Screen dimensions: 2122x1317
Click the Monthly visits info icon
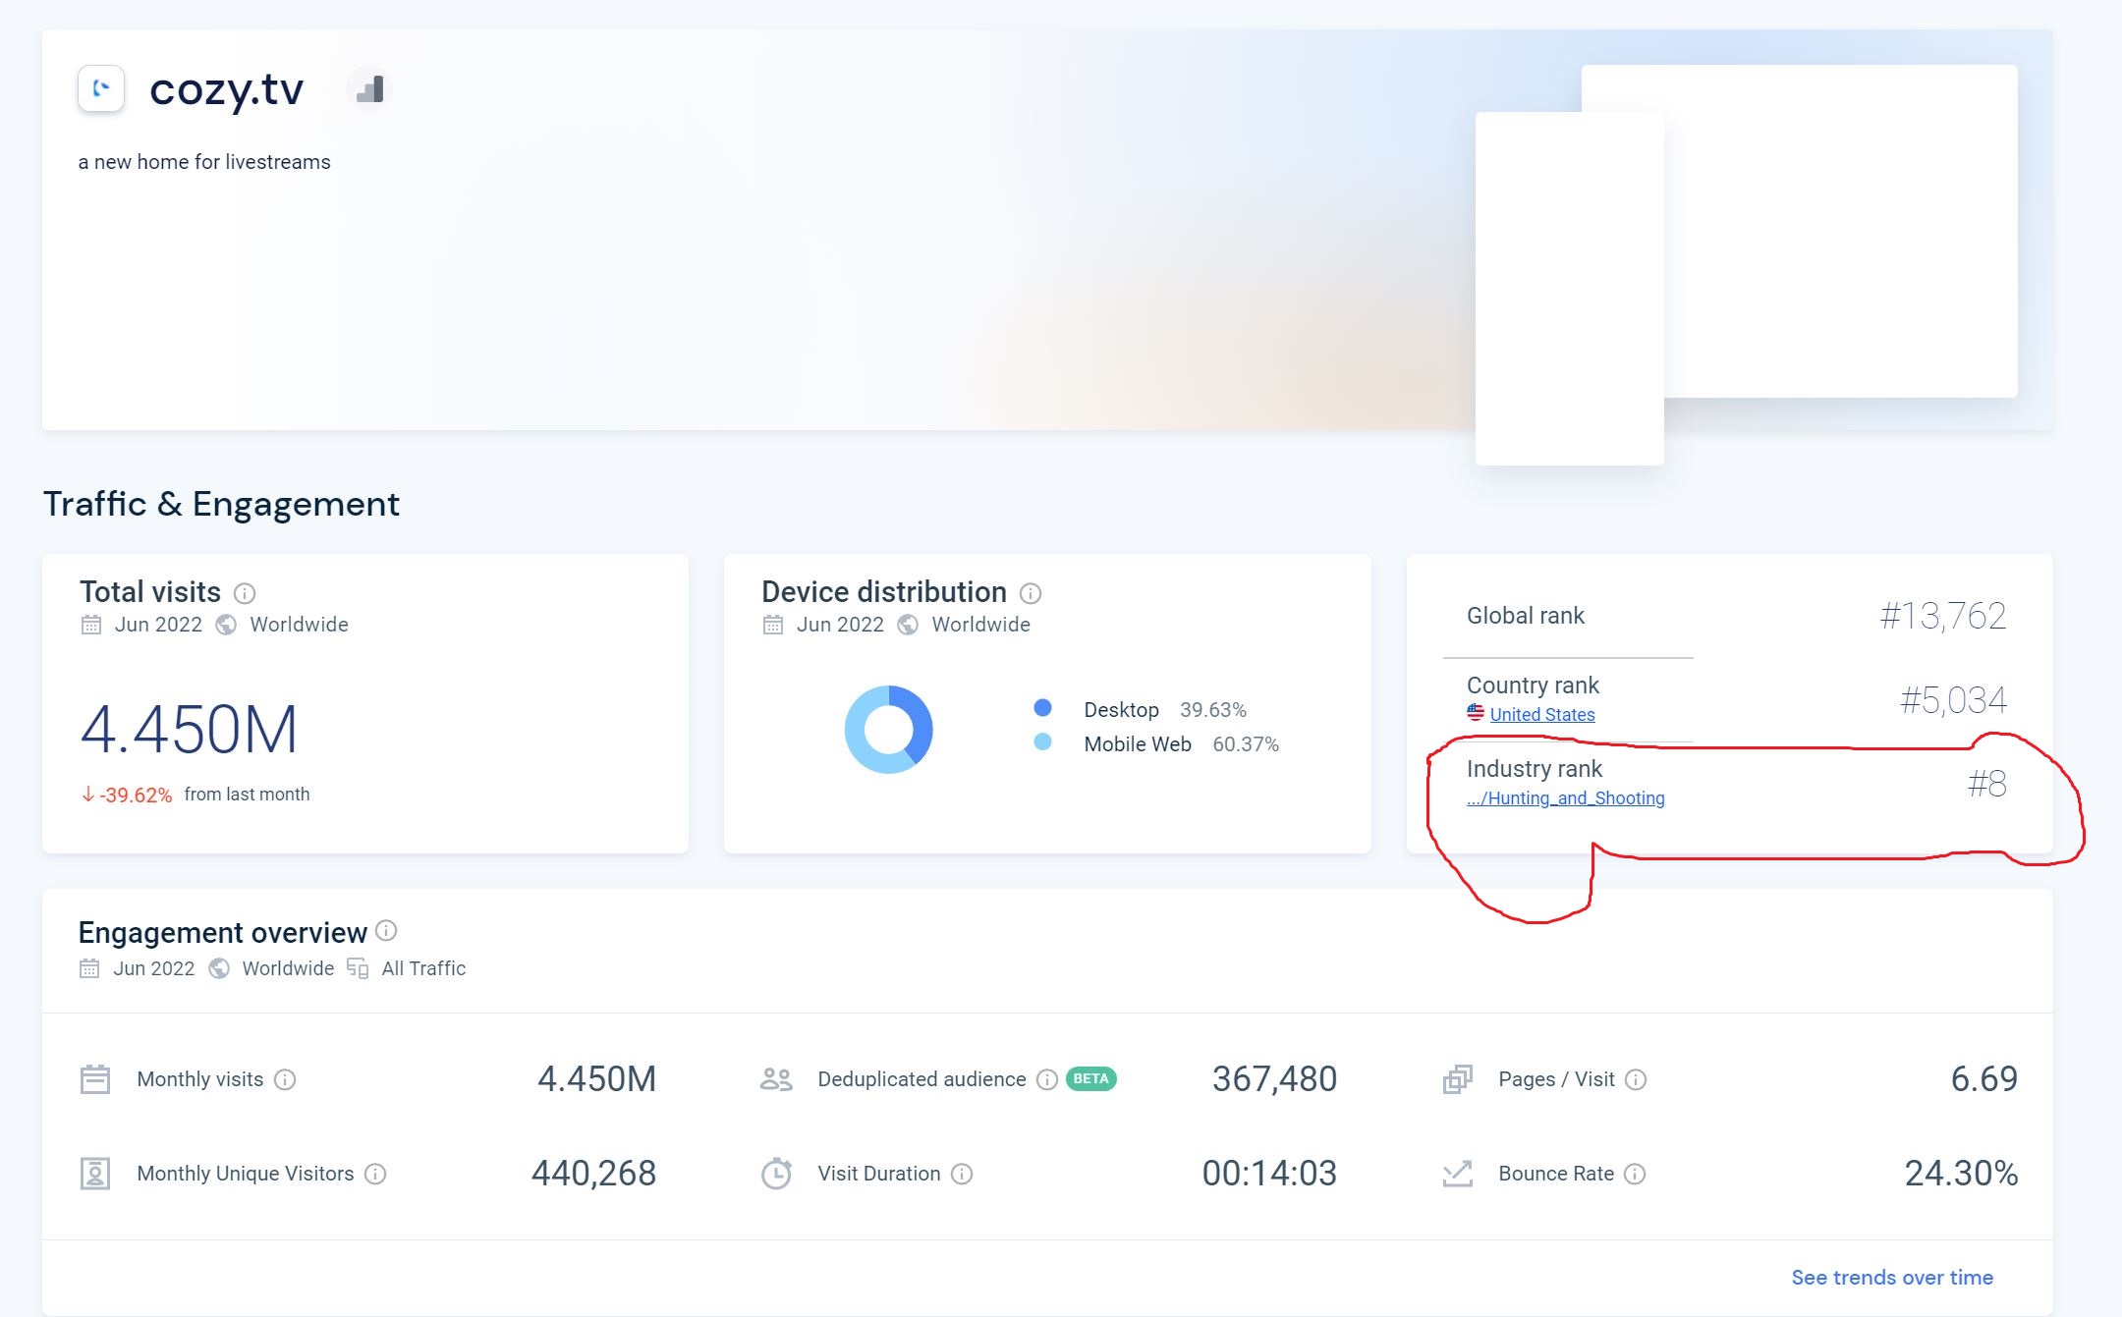[x=285, y=1080]
